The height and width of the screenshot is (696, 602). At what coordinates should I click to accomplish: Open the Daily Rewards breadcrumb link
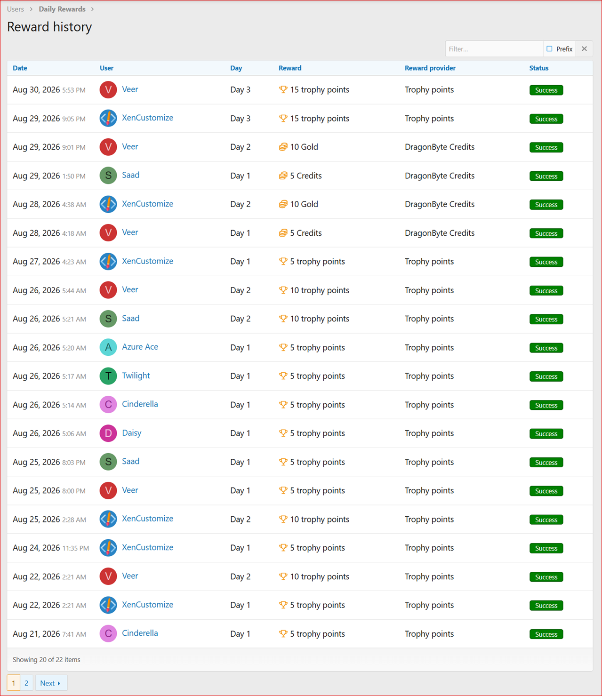click(x=62, y=9)
